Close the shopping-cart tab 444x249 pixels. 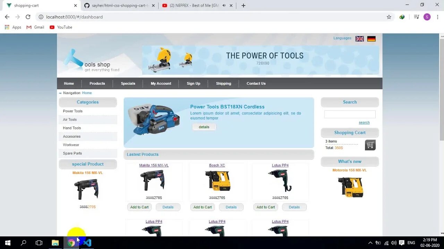click(x=75, y=6)
